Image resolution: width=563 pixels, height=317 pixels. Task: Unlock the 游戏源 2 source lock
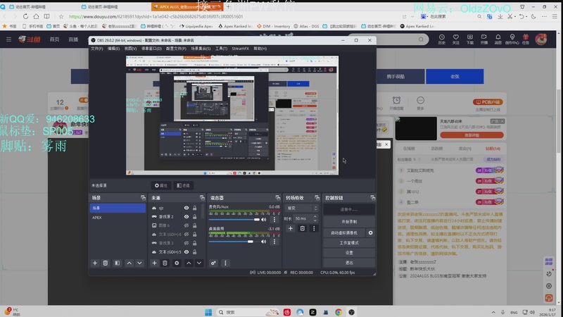point(195,217)
